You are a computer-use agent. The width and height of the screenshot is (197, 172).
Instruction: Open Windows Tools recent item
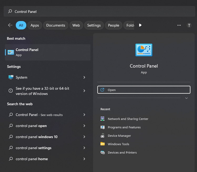(x=115, y=144)
